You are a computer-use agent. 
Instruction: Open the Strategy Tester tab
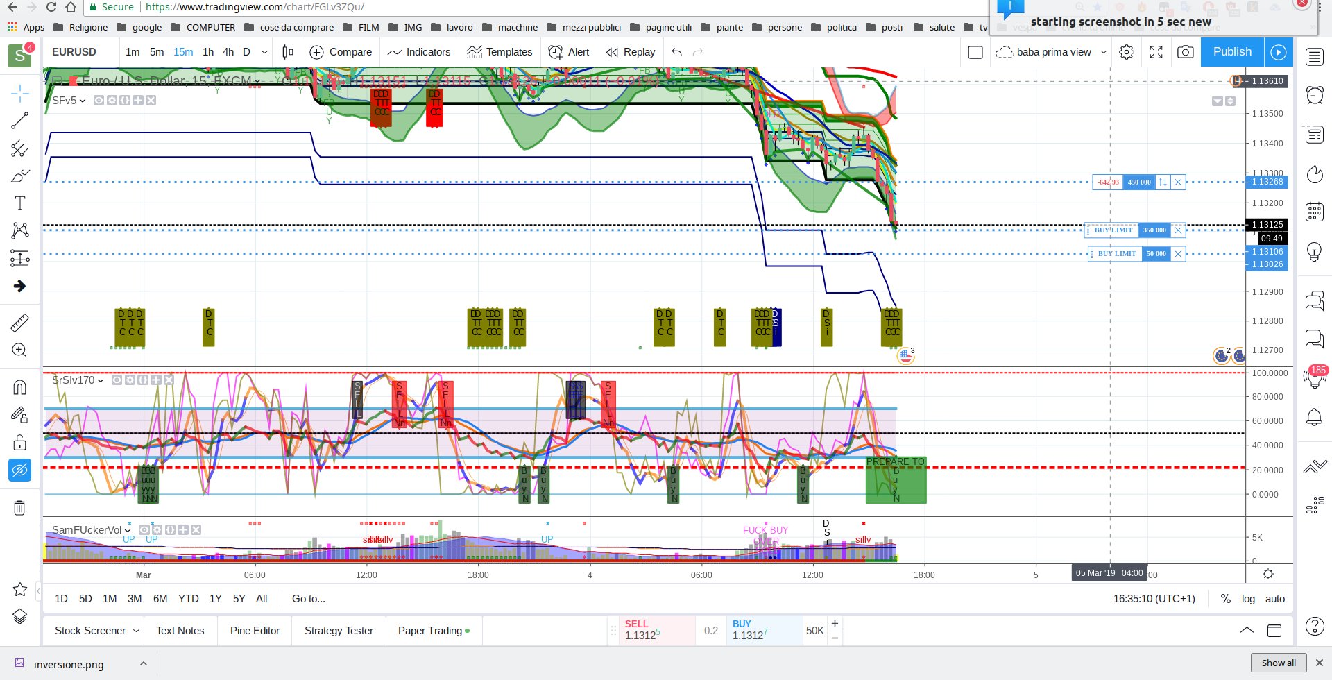(339, 631)
